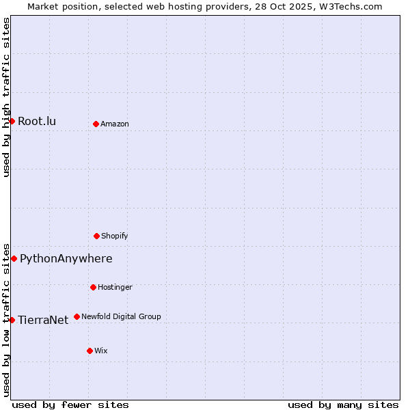Click the Root.lu text label
Screen dimensions: 410x410
[37, 122]
